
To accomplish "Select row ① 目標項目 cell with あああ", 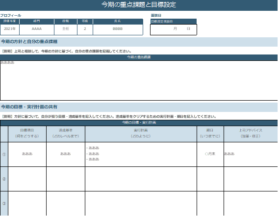I will tap(27, 154).
